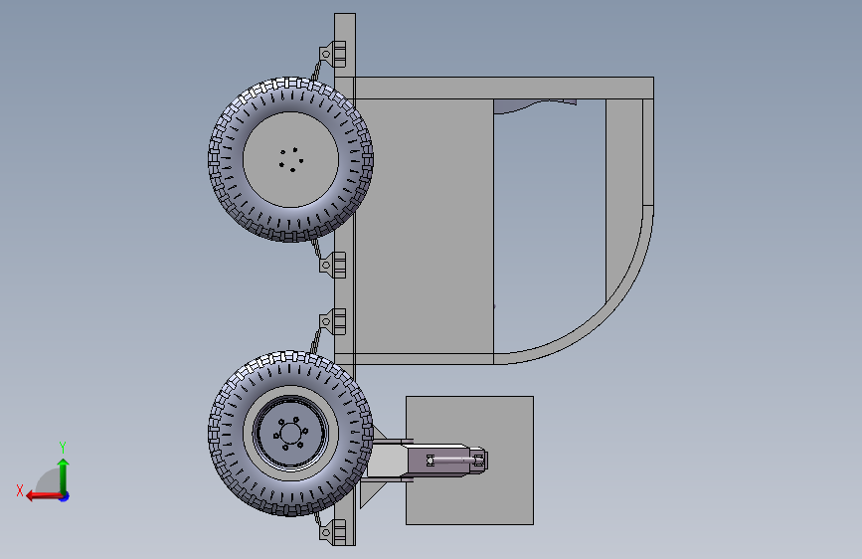Click the topmost mounting bracket on rail

(333, 54)
